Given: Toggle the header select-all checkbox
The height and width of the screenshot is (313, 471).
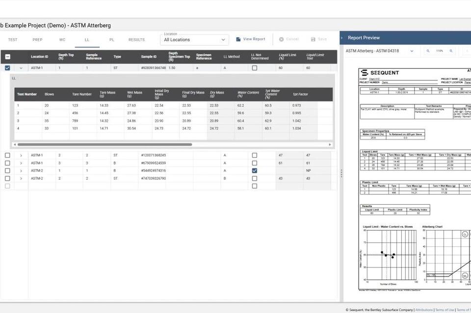Looking at the screenshot, I should pos(7,57).
